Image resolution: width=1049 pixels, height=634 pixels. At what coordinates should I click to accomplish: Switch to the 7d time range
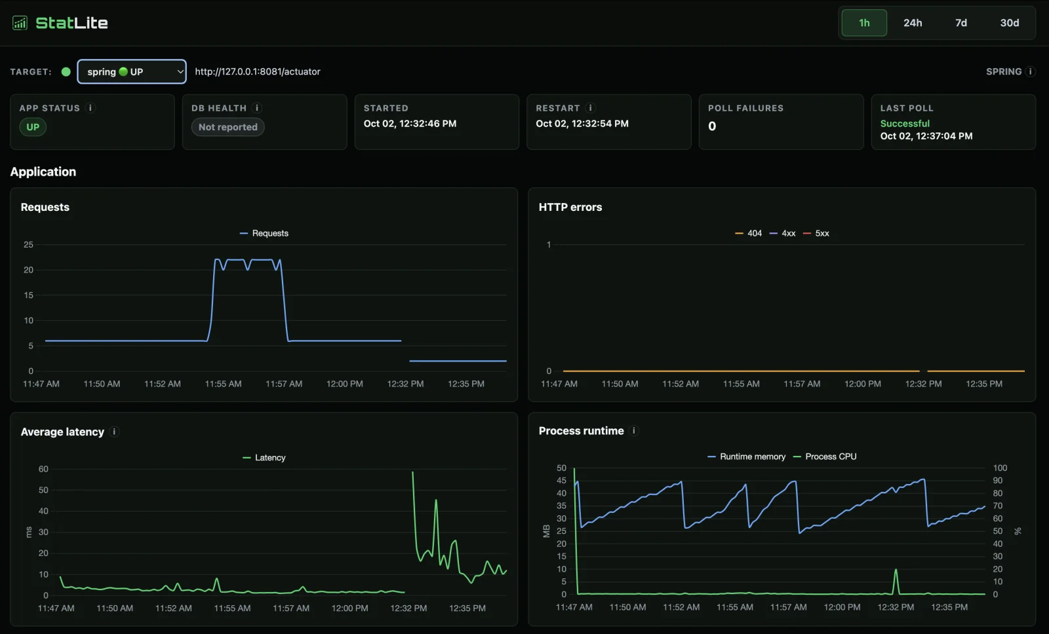pyautogui.click(x=961, y=23)
